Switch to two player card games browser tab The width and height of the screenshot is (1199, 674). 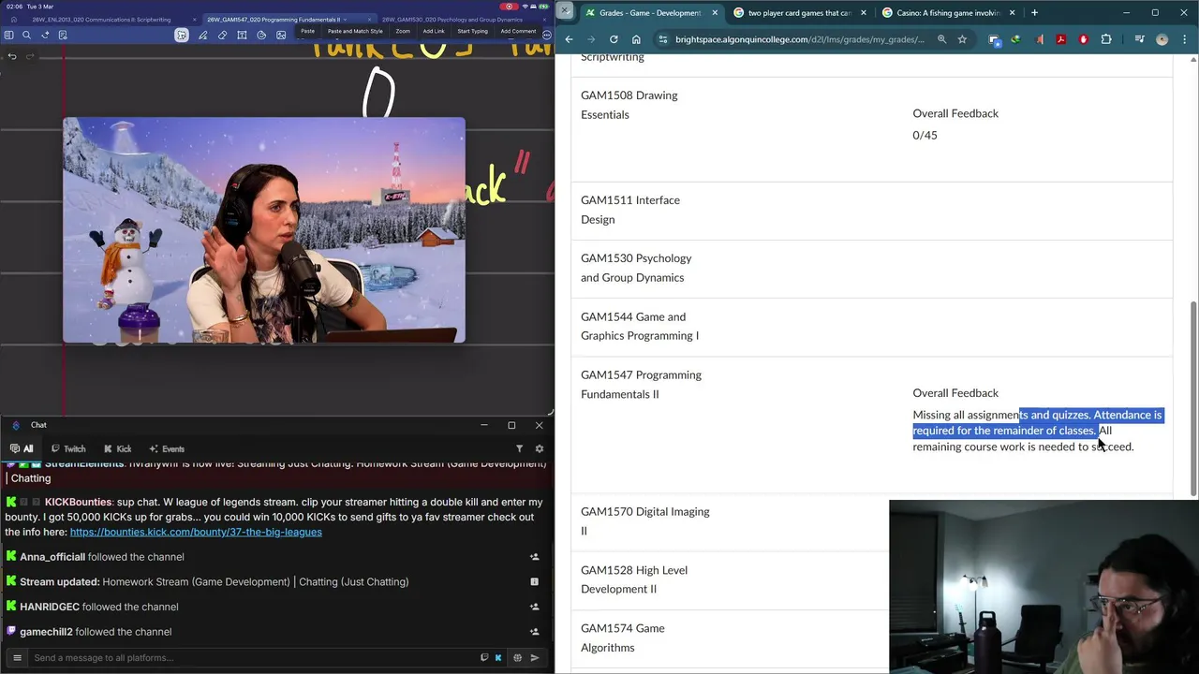click(x=798, y=13)
